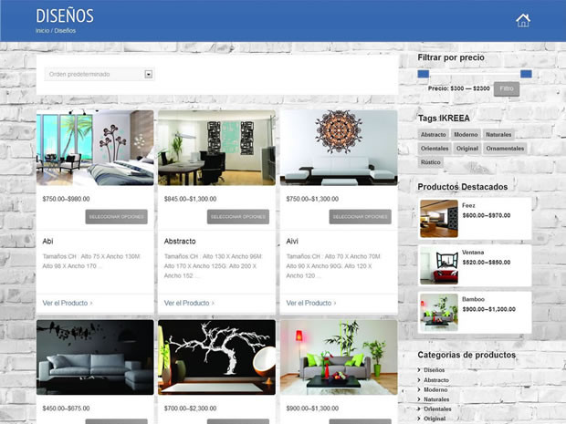Select the Original tag
Viewport: 566px width, 424px height.
point(467,149)
